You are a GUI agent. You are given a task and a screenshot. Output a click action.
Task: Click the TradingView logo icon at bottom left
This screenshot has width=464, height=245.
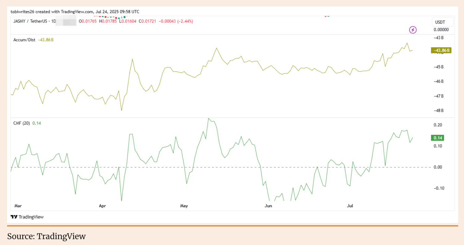click(14, 217)
